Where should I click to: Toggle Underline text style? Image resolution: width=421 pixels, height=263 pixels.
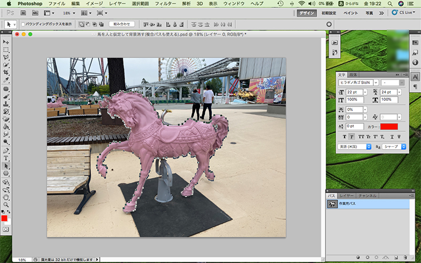click(x=392, y=137)
